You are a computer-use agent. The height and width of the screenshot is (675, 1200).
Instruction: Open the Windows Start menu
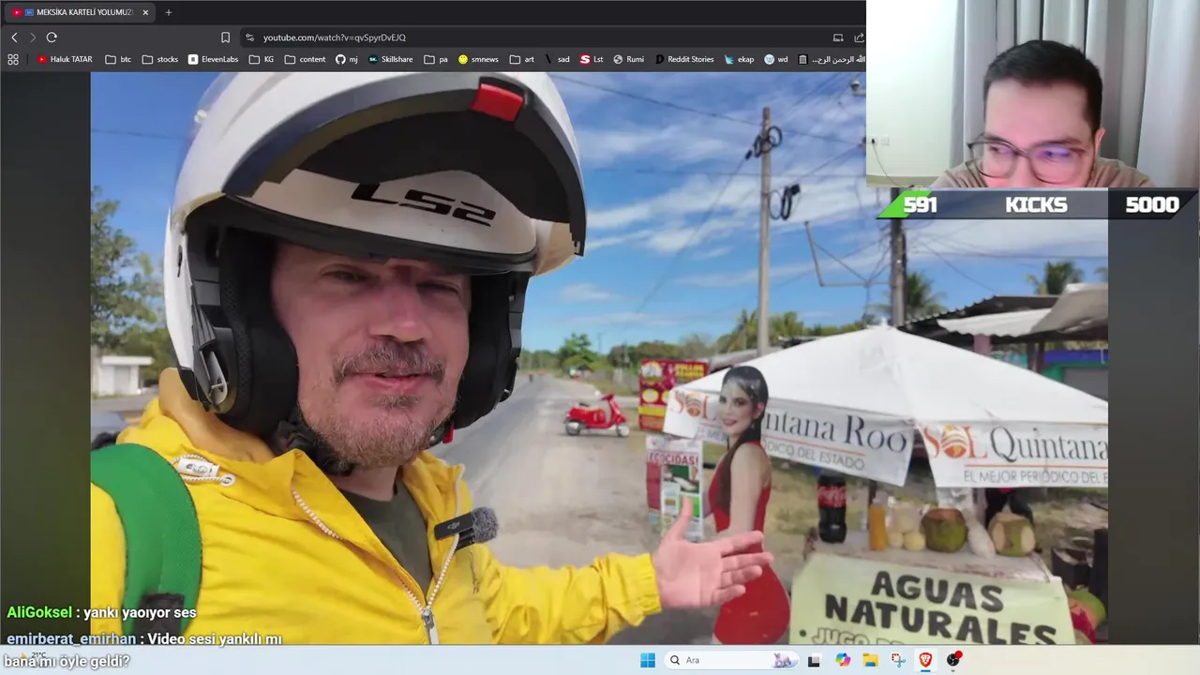point(648,660)
